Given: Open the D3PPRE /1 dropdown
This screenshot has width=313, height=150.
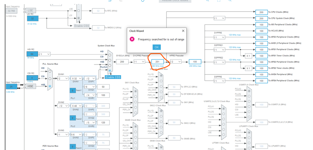Looking at the screenshot, I should 219,81.
